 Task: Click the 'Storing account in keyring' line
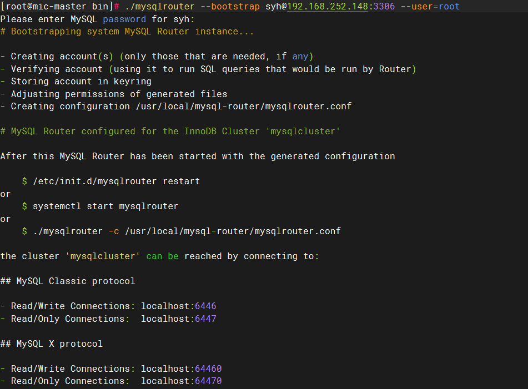click(76, 82)
